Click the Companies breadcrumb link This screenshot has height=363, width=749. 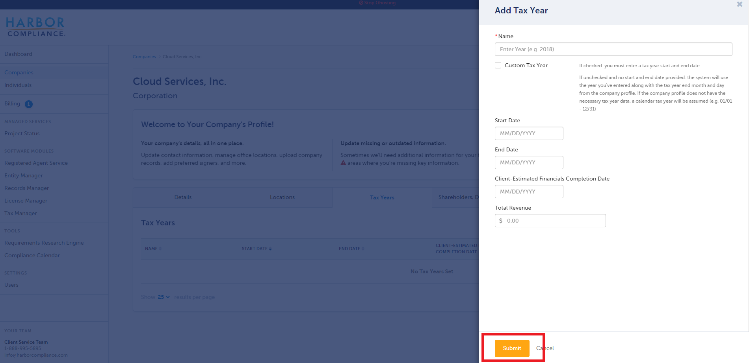coord(144,57)
